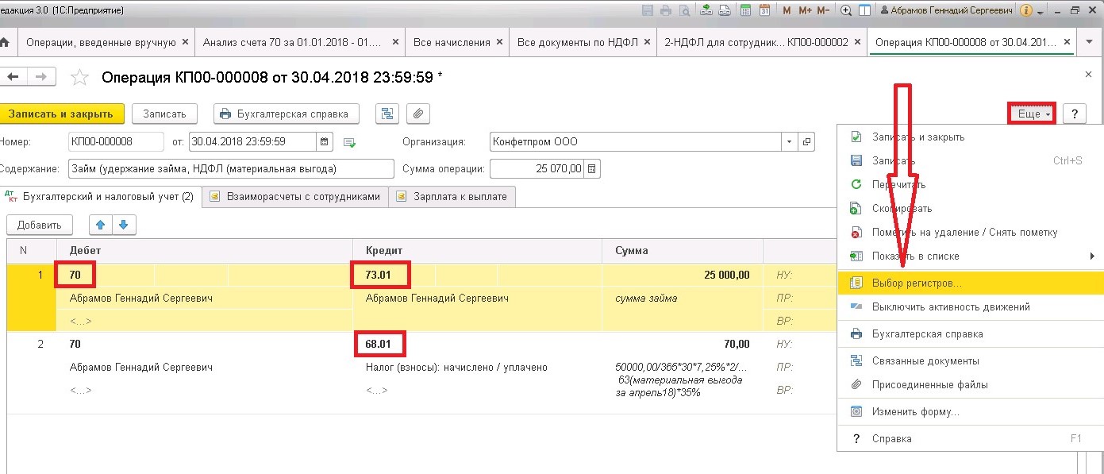The height and width of the screenshot is (474, 1104).
Task: Open the Еще dropdown button
Action: click(x=1033, y=114)
